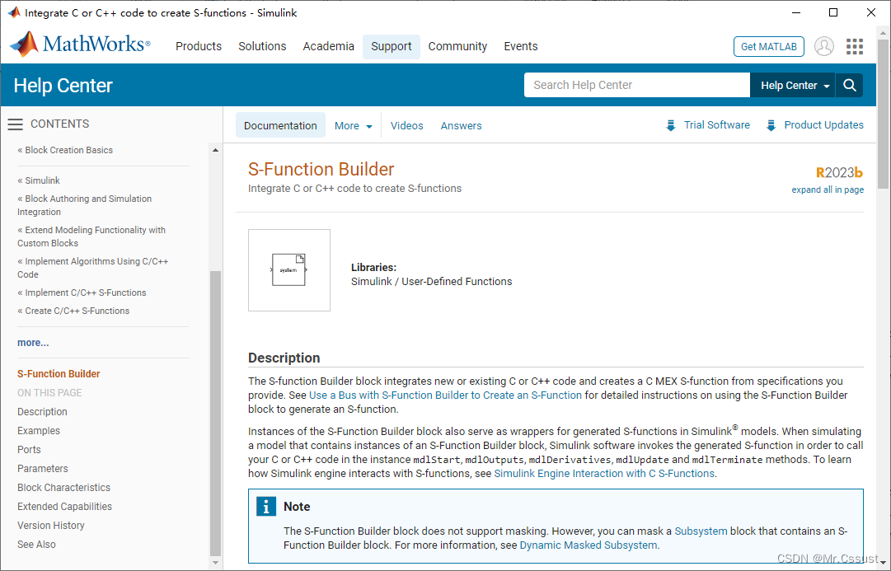The width and height of the screenshot is (891, 571).
Task: Jump to See Also section
Action: pos(36,545)
